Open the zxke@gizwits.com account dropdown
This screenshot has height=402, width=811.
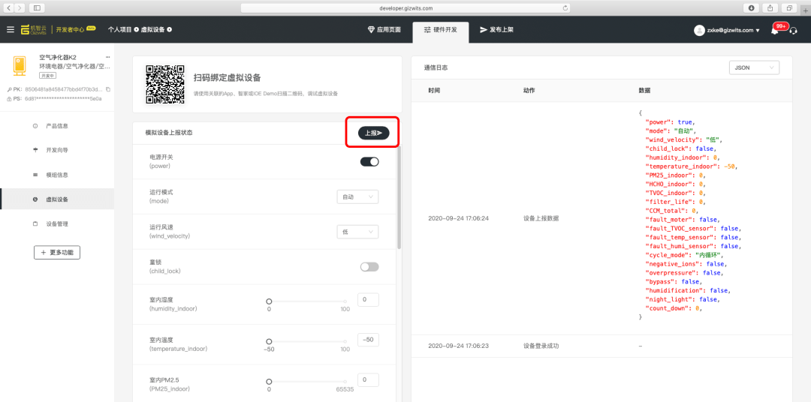733,30
